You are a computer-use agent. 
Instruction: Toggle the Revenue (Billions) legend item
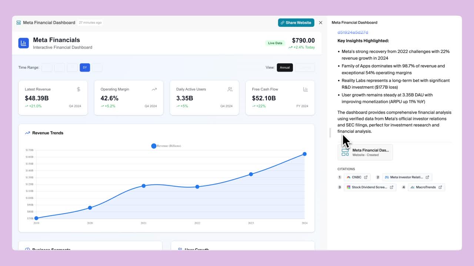click(x=166, y=146)
